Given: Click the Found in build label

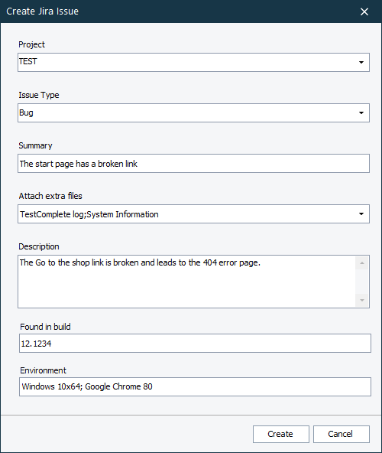Looking at the screenshot, I should click(x=45, y=327).
